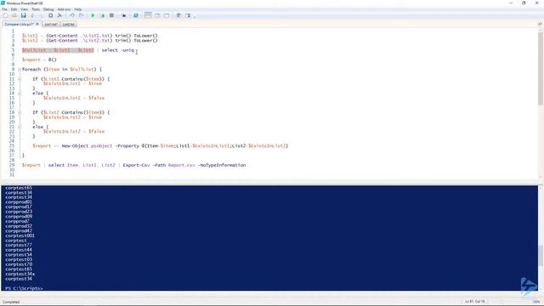Open the Help menu
The image size is (544, 306).
pyautogui.click(x=78, y=9)
